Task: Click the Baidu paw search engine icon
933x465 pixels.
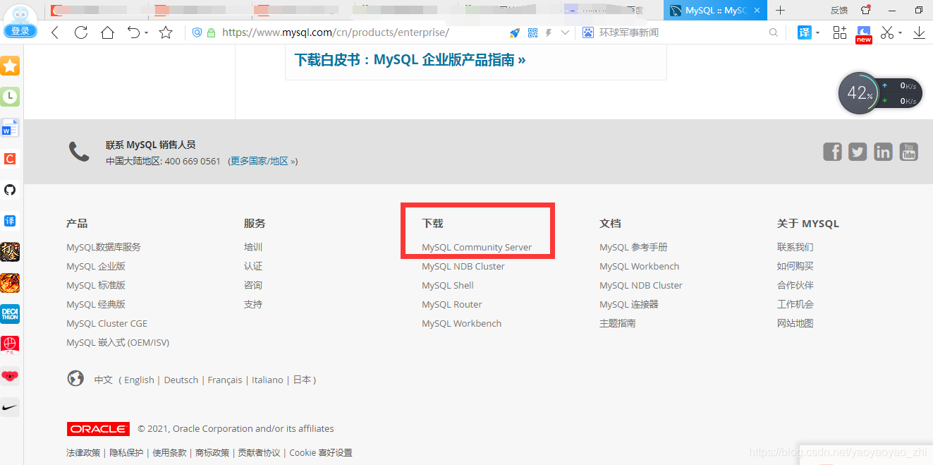Action: [588, 32]
